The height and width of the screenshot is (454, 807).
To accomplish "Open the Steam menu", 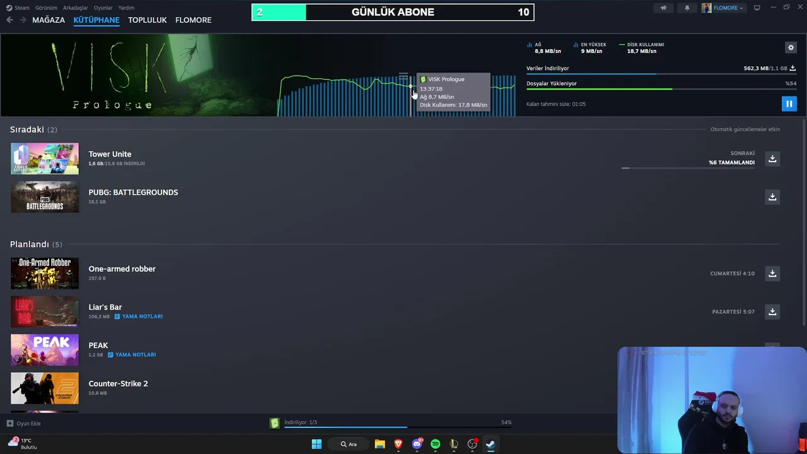I will 18,8.
